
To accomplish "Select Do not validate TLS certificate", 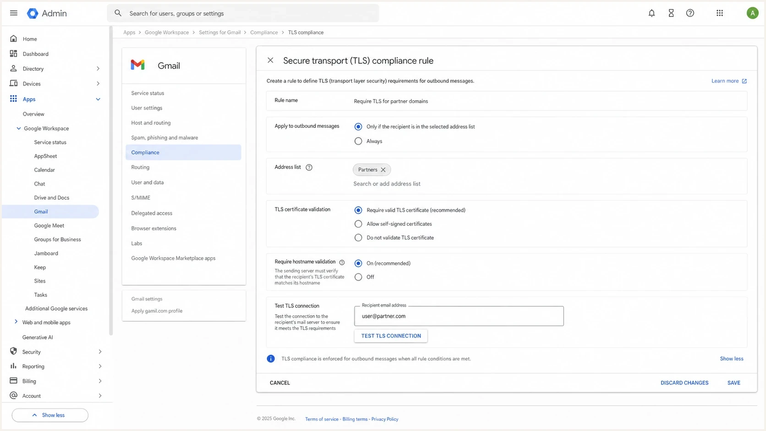I will click(358, 238).
